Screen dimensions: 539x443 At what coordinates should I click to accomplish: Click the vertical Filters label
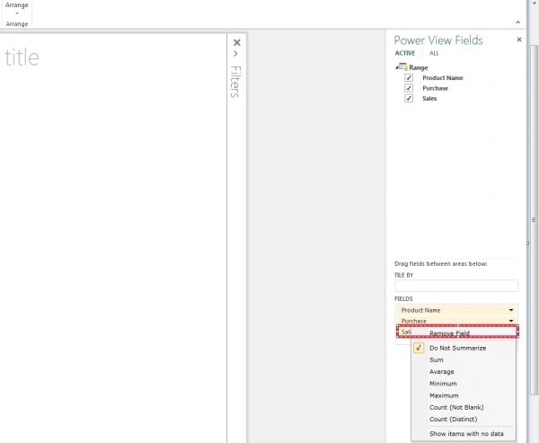(235, 82)
